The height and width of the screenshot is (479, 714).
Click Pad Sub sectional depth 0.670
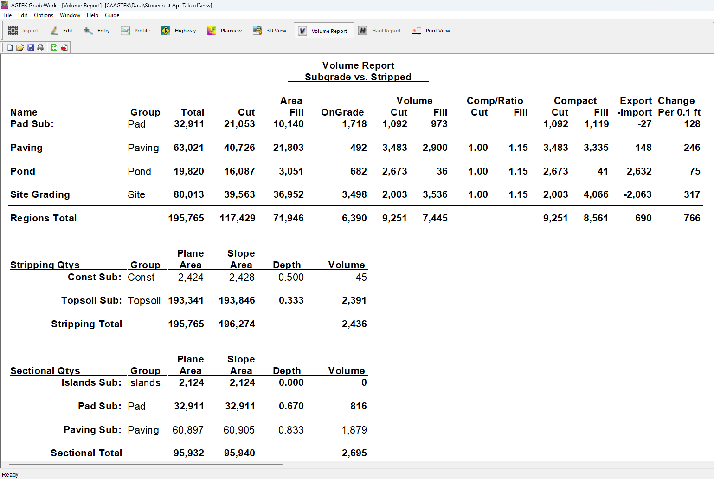point(291,406)
